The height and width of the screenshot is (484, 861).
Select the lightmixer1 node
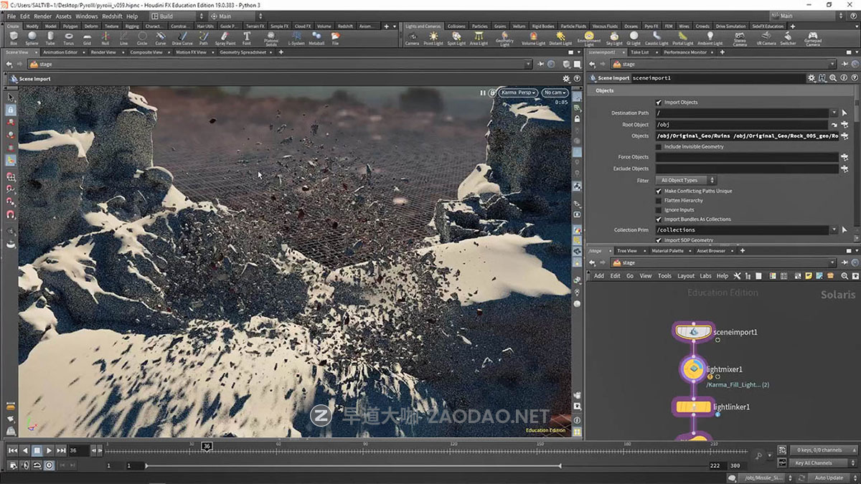point(692,369)
